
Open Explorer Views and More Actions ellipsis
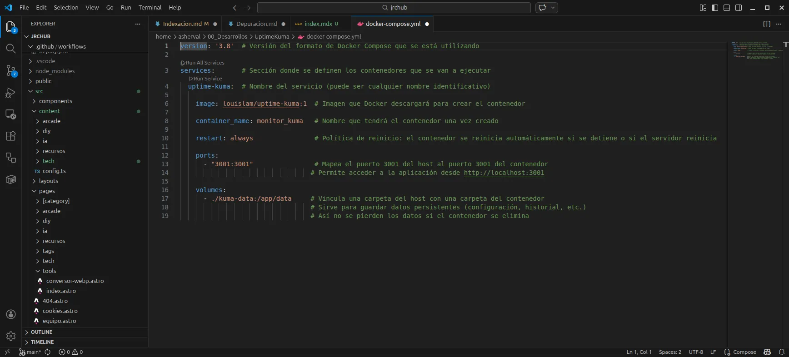(x=138, y=24)
